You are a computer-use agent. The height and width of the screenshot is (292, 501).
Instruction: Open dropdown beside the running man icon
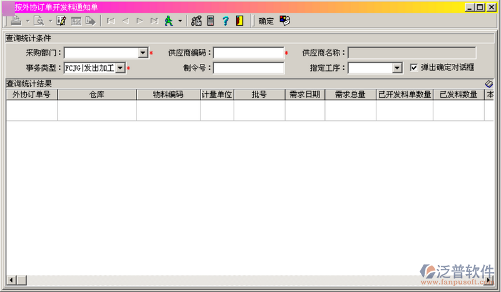[x=180, y=21]
